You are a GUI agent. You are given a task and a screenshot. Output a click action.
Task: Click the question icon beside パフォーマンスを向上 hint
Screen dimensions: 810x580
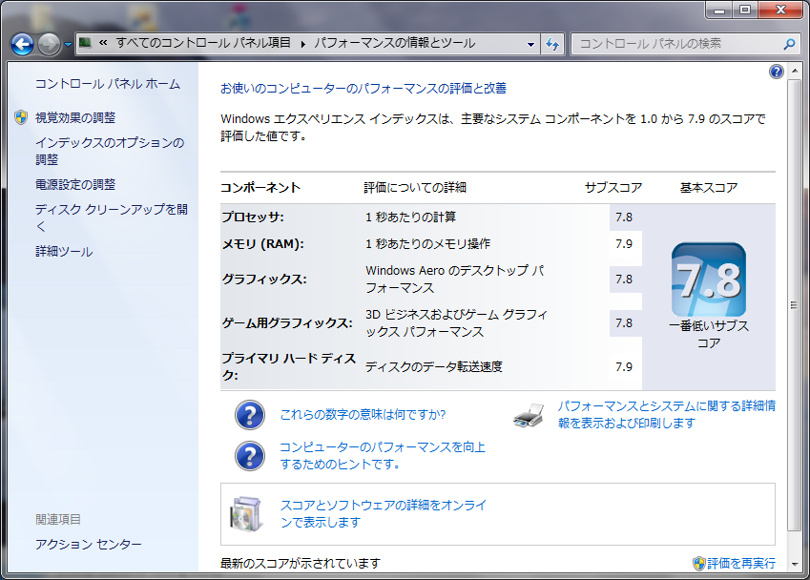(x=250, y=456)
